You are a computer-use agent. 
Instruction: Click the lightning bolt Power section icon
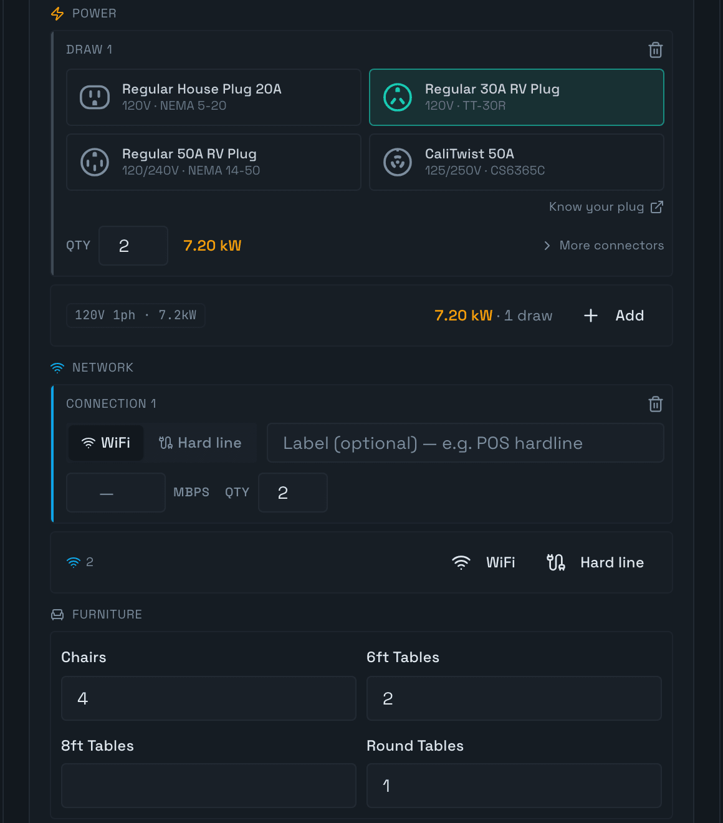57,14
